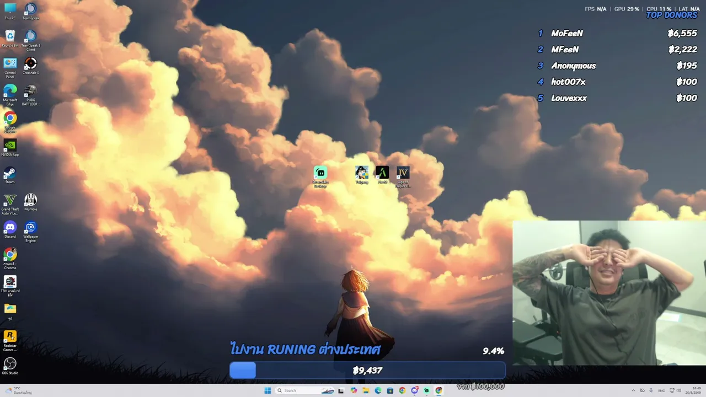Click the 9.4% goal percentage
The width and height of the screenshot is (706, 397).
[493, 351]
